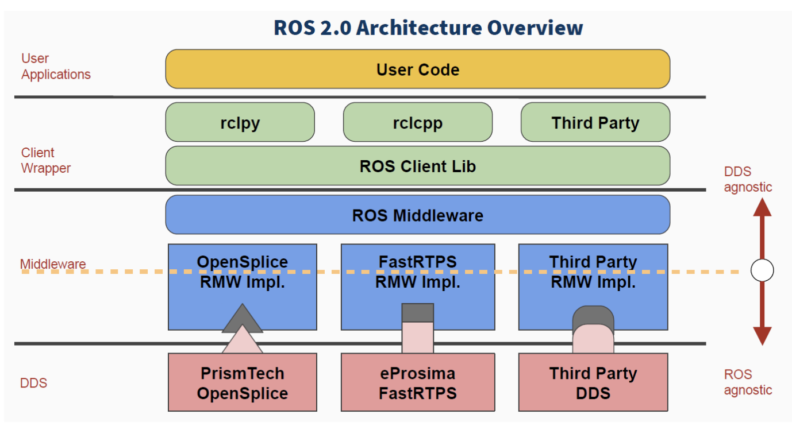Click the eProsima FastRTPS box

point(418,382)
